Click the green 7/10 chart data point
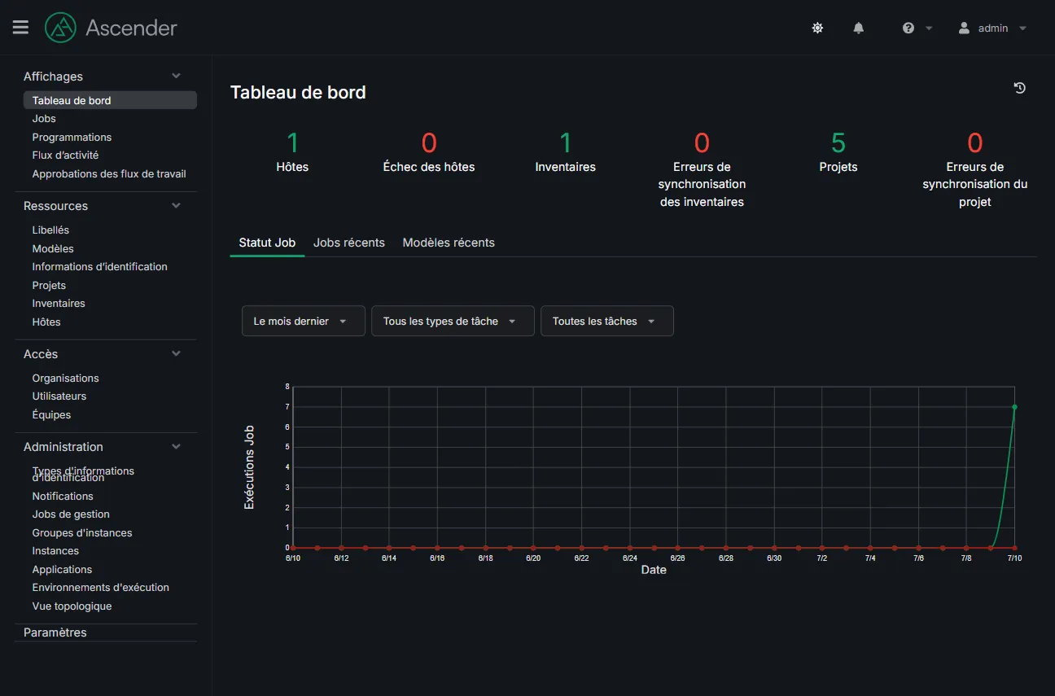Image resolution: width=1055 pixels, height=696 pixels. [1014, 407]
